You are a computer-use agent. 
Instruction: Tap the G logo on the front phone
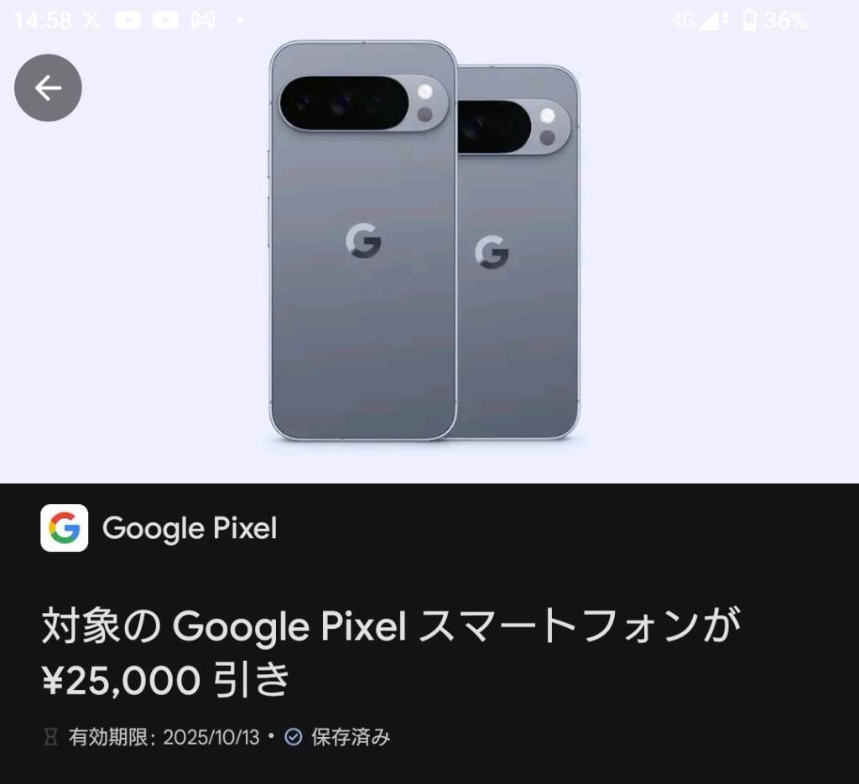point(363,241)
